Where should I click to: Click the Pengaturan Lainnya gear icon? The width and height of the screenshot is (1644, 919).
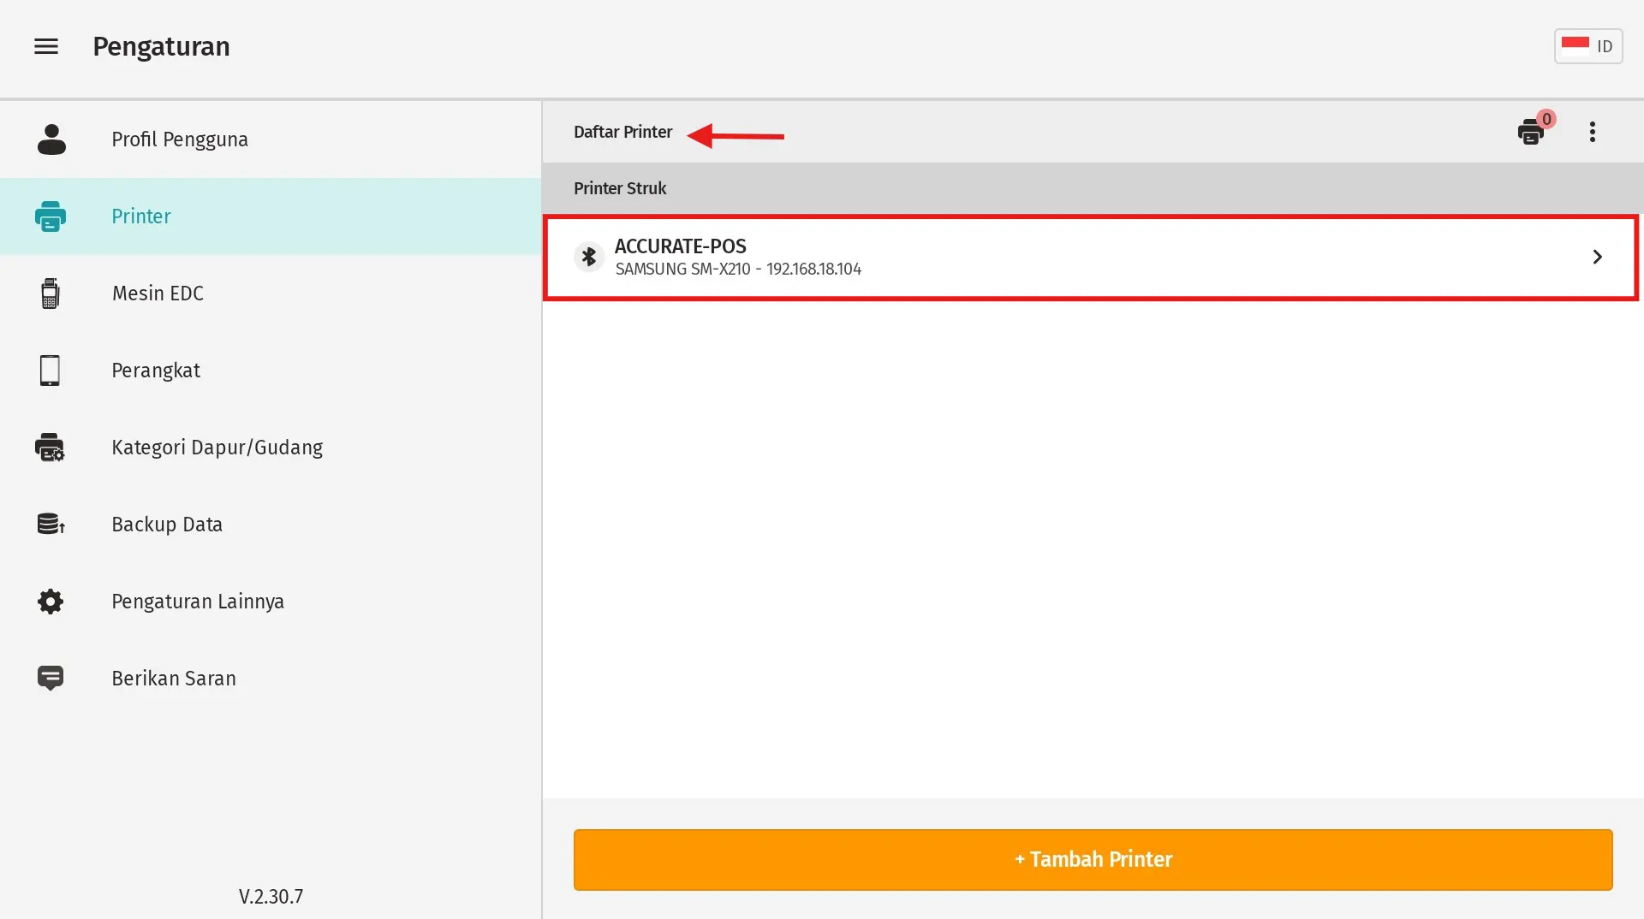point(51,602)
